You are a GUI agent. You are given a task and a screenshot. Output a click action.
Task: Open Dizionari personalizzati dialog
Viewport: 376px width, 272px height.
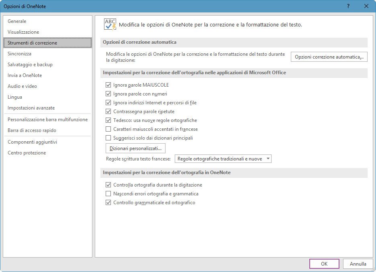(135, 148)
